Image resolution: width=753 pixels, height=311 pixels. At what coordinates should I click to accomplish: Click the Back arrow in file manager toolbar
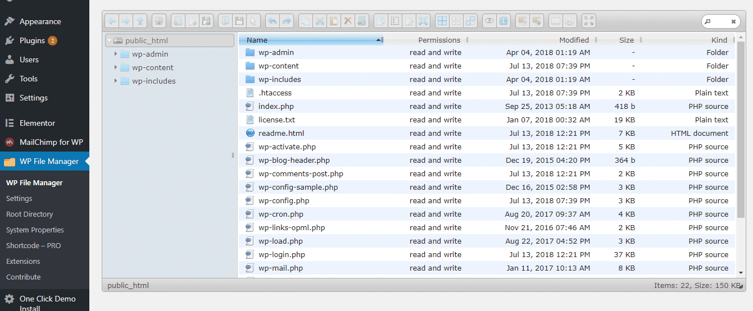tap(112, 21)
